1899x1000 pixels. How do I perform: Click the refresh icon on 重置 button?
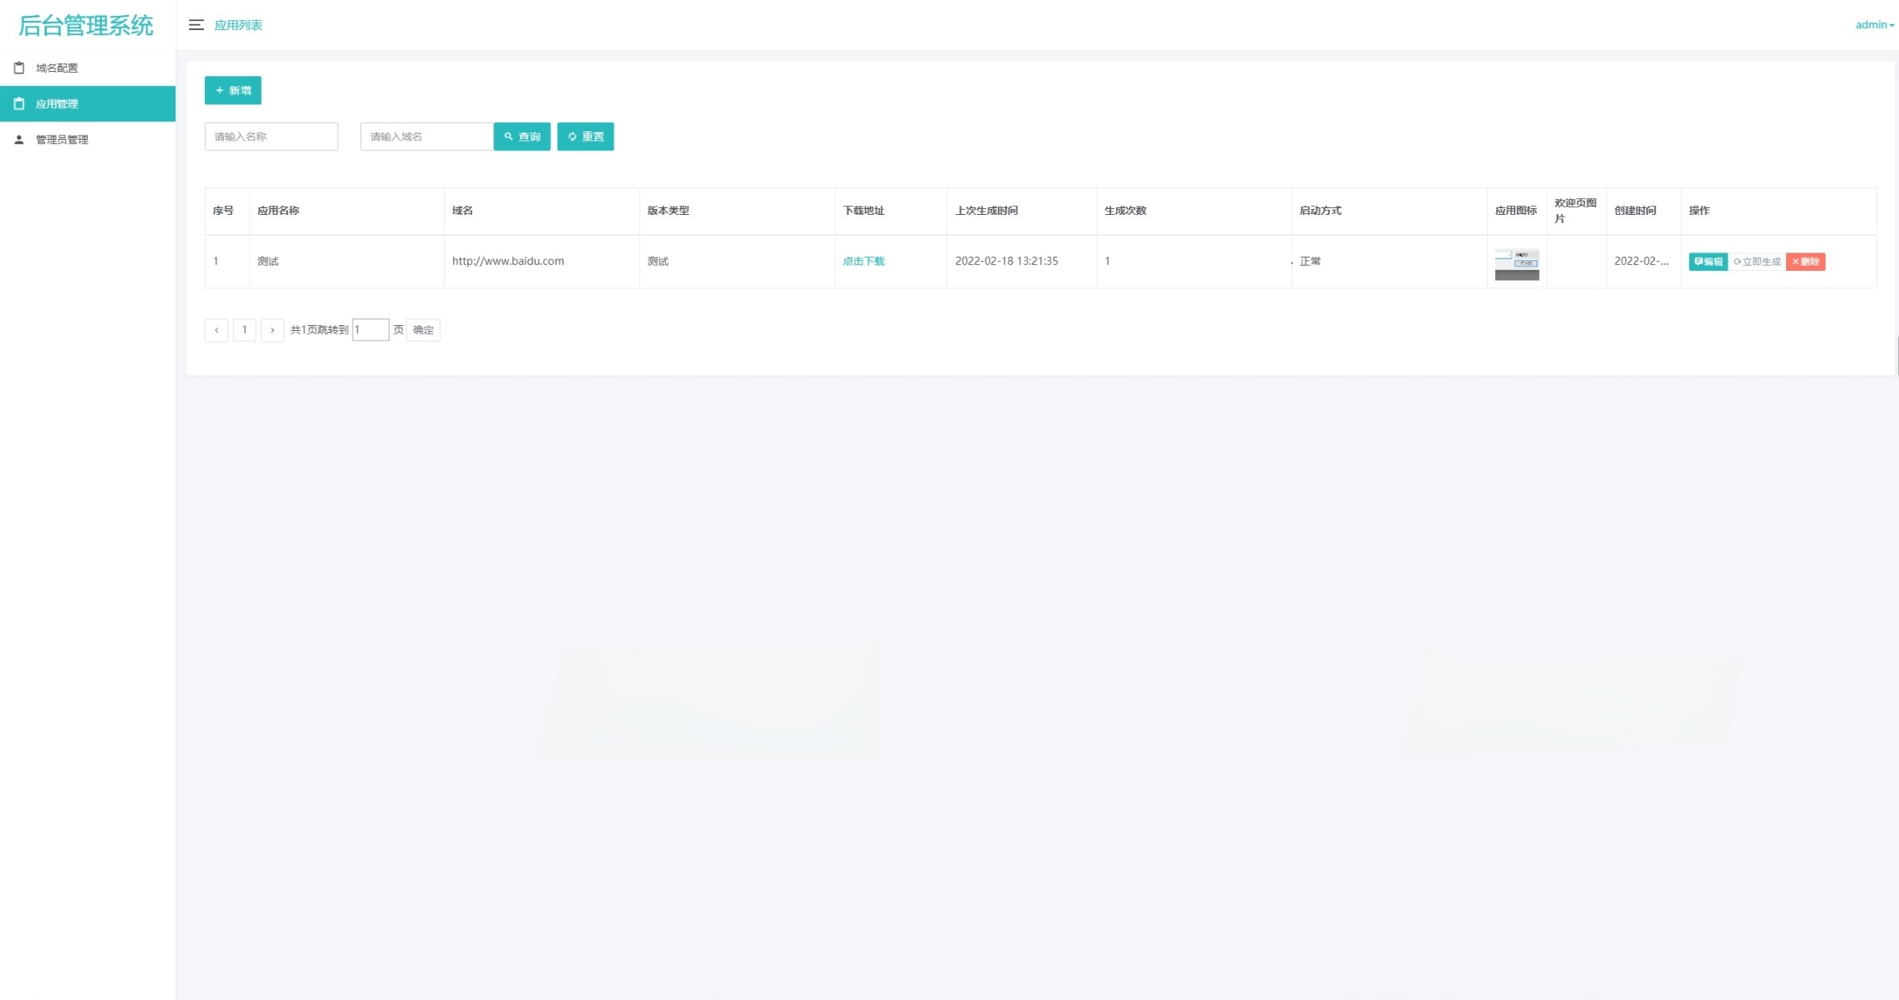click(x=573, y=136)
